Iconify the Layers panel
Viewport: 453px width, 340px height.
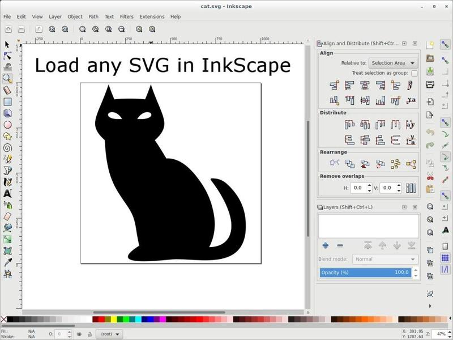pyautogui.click(x=404, y=207)
